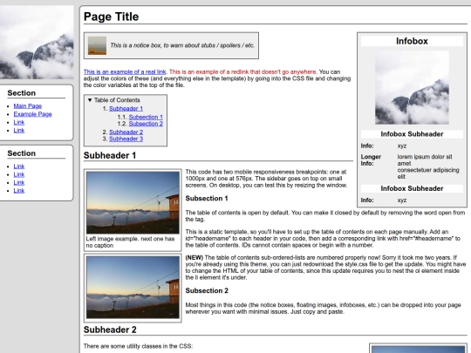
Task: Jump to Subheader 2 in contents
Action: tap(126, 132)
